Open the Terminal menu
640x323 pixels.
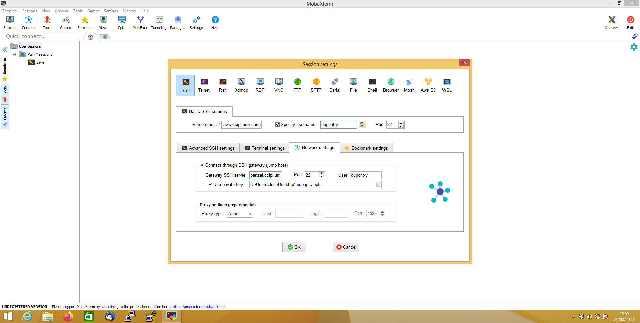(x=10, y=11)
